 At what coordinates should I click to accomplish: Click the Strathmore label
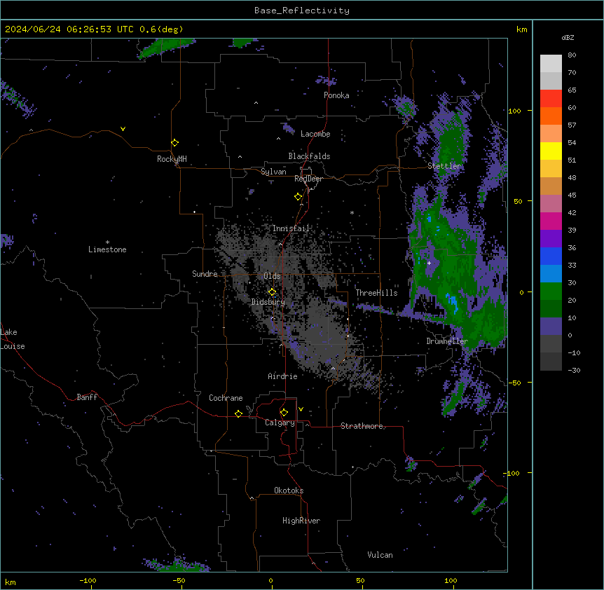coord(362,426)
